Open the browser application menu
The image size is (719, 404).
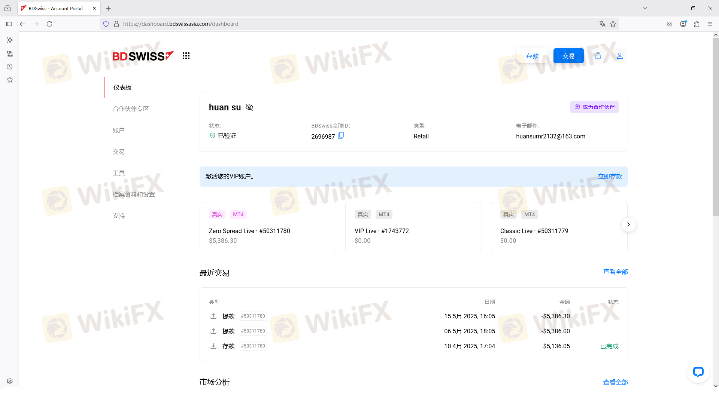[710, 24]
